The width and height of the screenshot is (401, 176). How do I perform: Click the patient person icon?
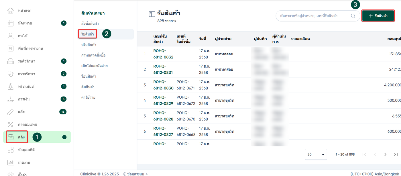[11, 36]
